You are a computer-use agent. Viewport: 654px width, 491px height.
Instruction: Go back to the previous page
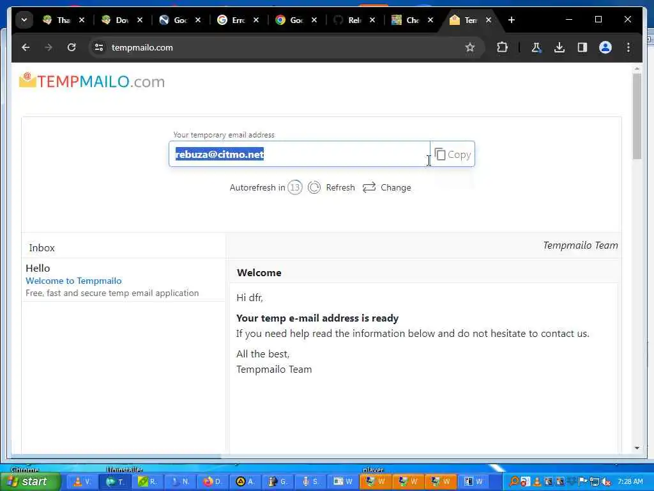coord(26,47)
